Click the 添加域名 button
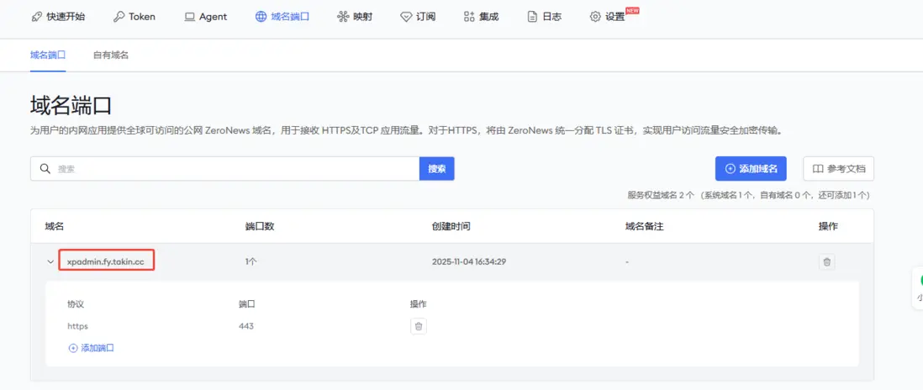This screenshot has height=390, width=923. pos(752,169)
